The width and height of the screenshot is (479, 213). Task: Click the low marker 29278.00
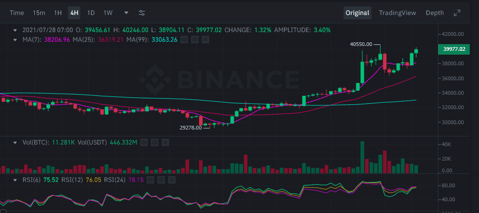(191, 128)
